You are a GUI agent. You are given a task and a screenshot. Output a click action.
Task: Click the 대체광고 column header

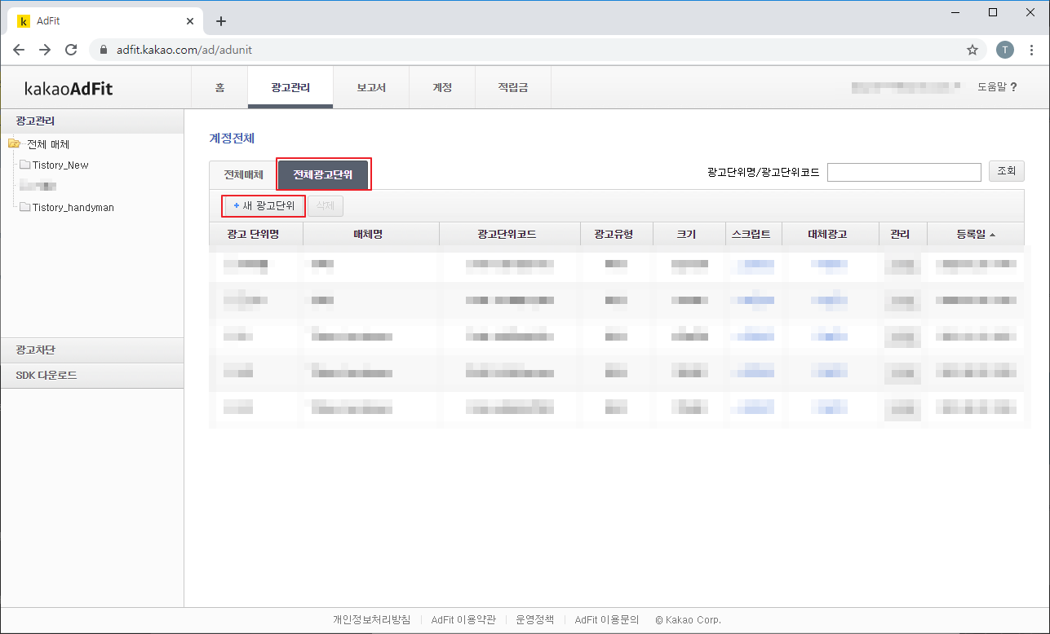click(x=831, y=234)
